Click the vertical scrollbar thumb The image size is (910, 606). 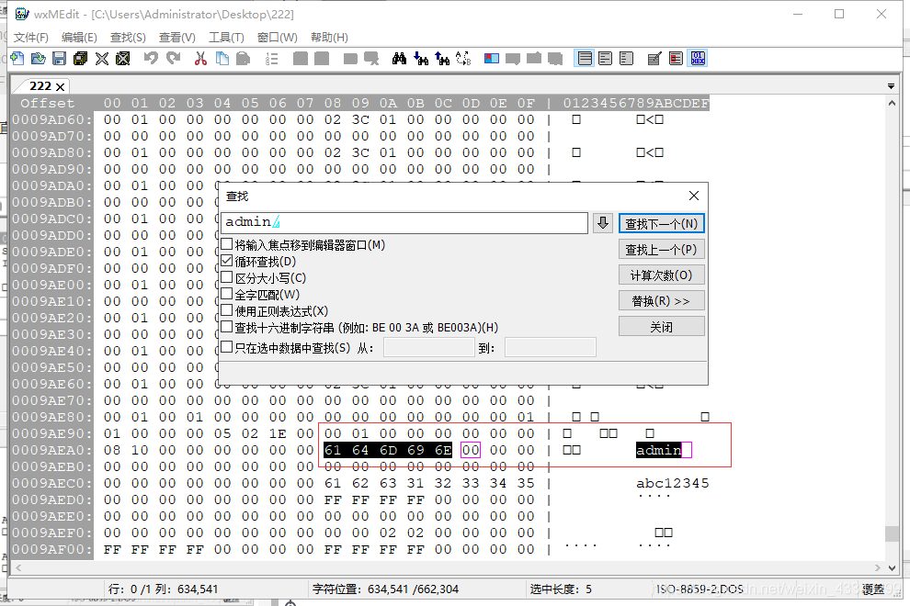[x=892, y=533]
